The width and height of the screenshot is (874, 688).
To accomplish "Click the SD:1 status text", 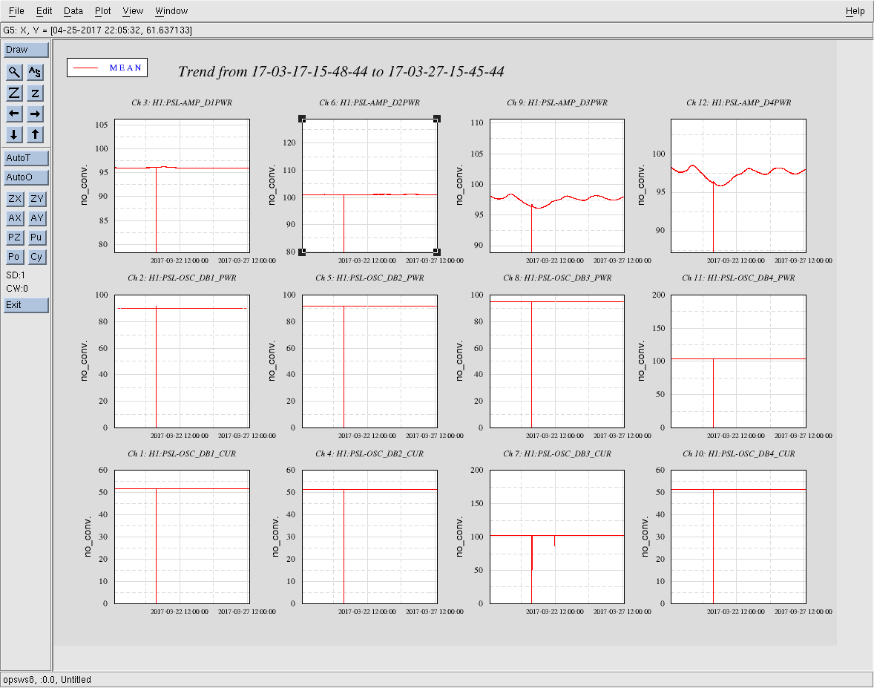I will tap(16, 275).
